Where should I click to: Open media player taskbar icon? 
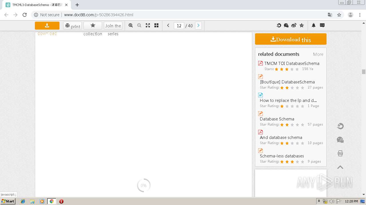tap(42, 201)
